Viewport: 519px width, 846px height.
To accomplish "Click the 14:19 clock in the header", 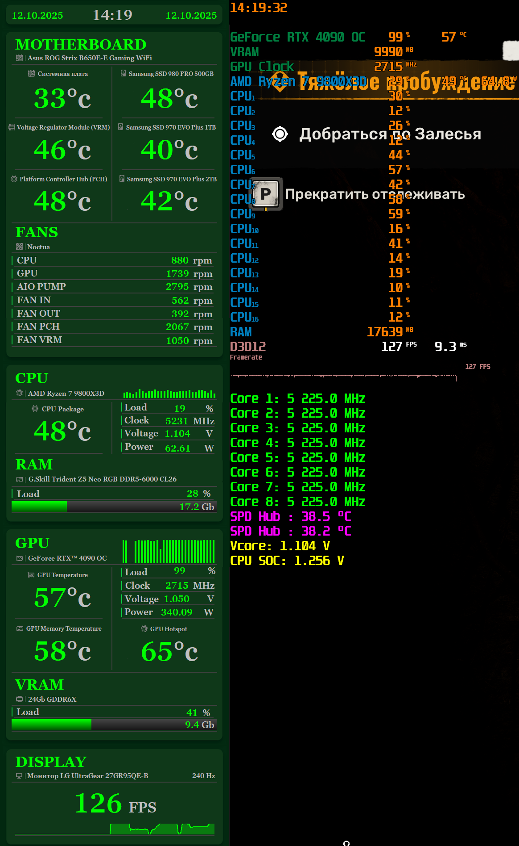I will [x=112, y=15].
